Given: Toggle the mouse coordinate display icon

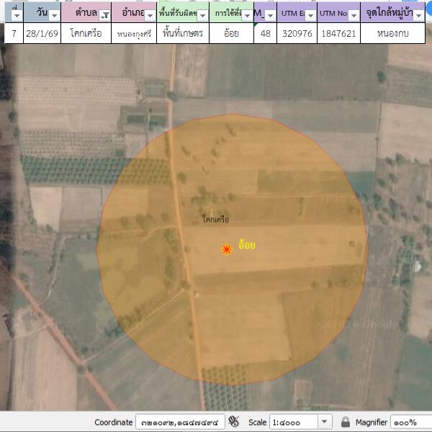Looking at the screenshot, I should point(234,421).
